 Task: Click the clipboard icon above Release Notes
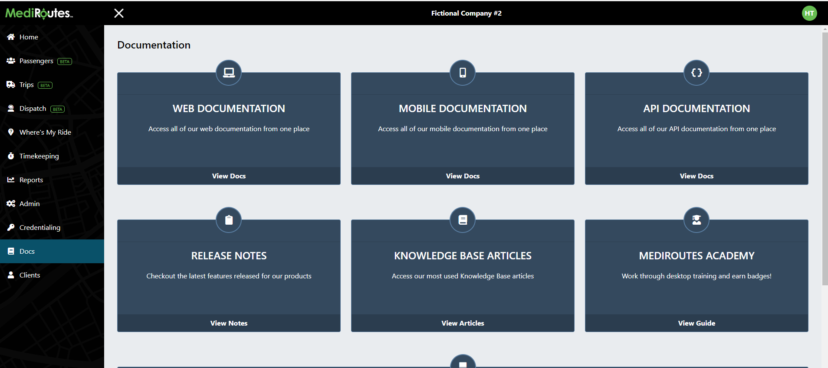229,220
